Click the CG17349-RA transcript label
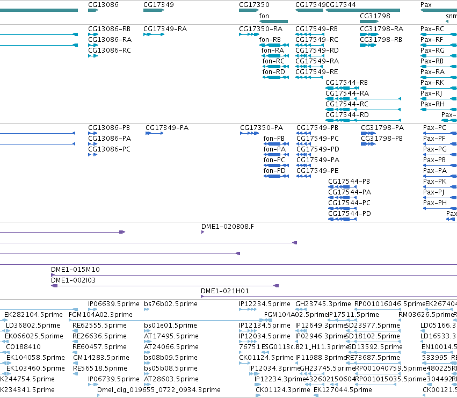The width and height of the screenshot is (457, 398). [165, 29]
